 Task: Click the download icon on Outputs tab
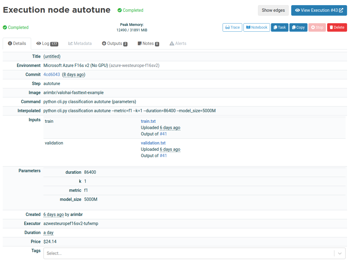(104, 43)
